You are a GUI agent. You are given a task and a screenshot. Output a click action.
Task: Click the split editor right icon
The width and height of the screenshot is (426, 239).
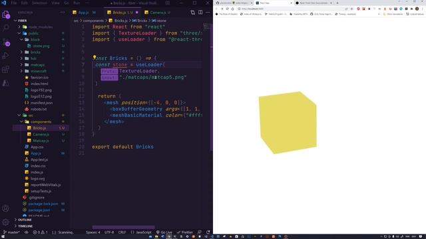pos(200,13)
